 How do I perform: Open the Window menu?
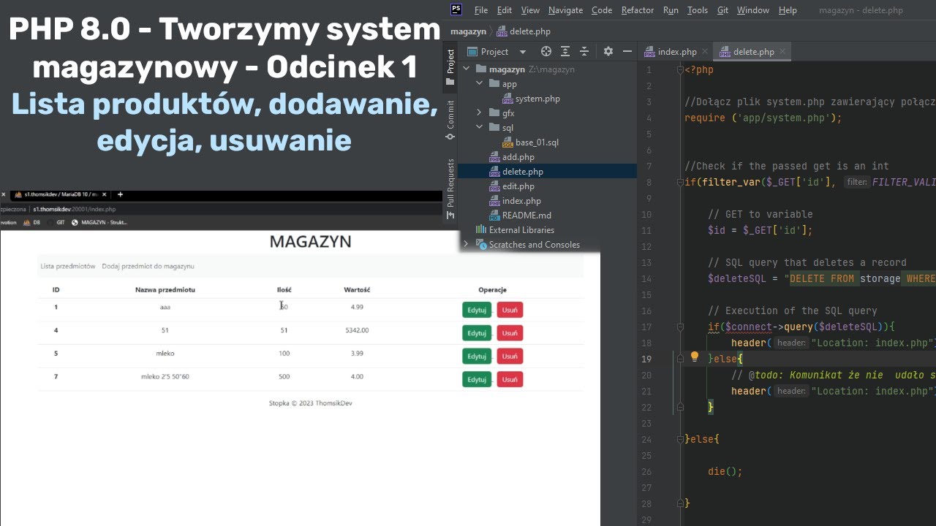[x=753, y=10]
